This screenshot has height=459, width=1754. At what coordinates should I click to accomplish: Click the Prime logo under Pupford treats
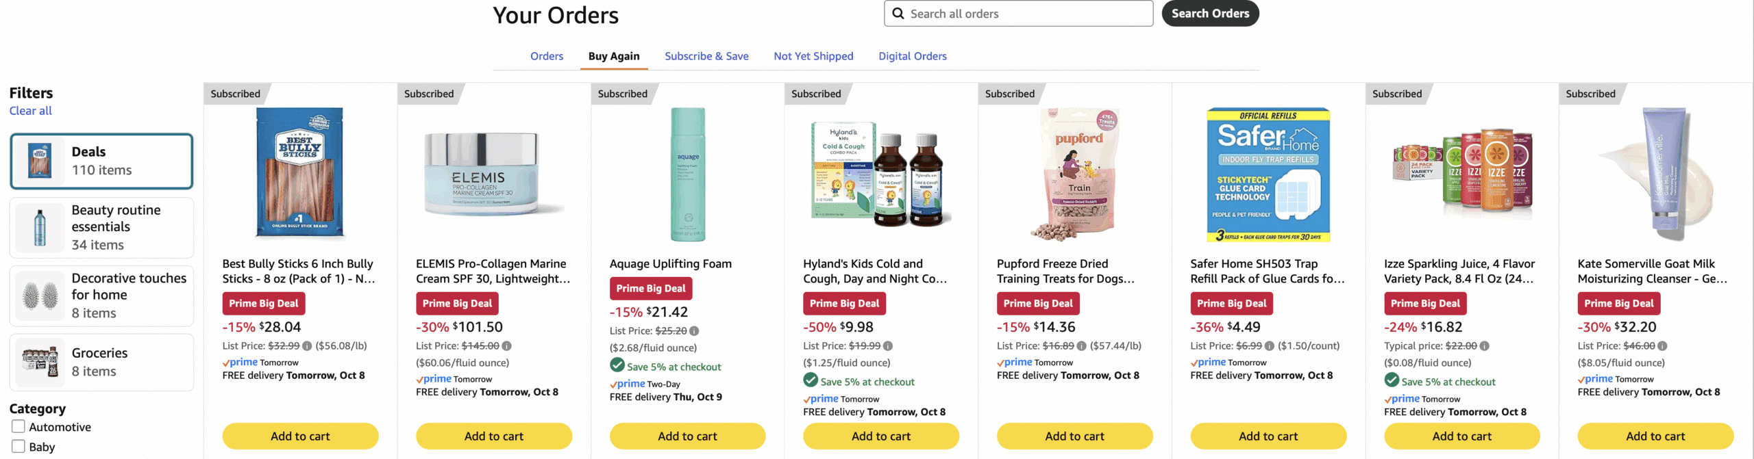pos(1015,362)
